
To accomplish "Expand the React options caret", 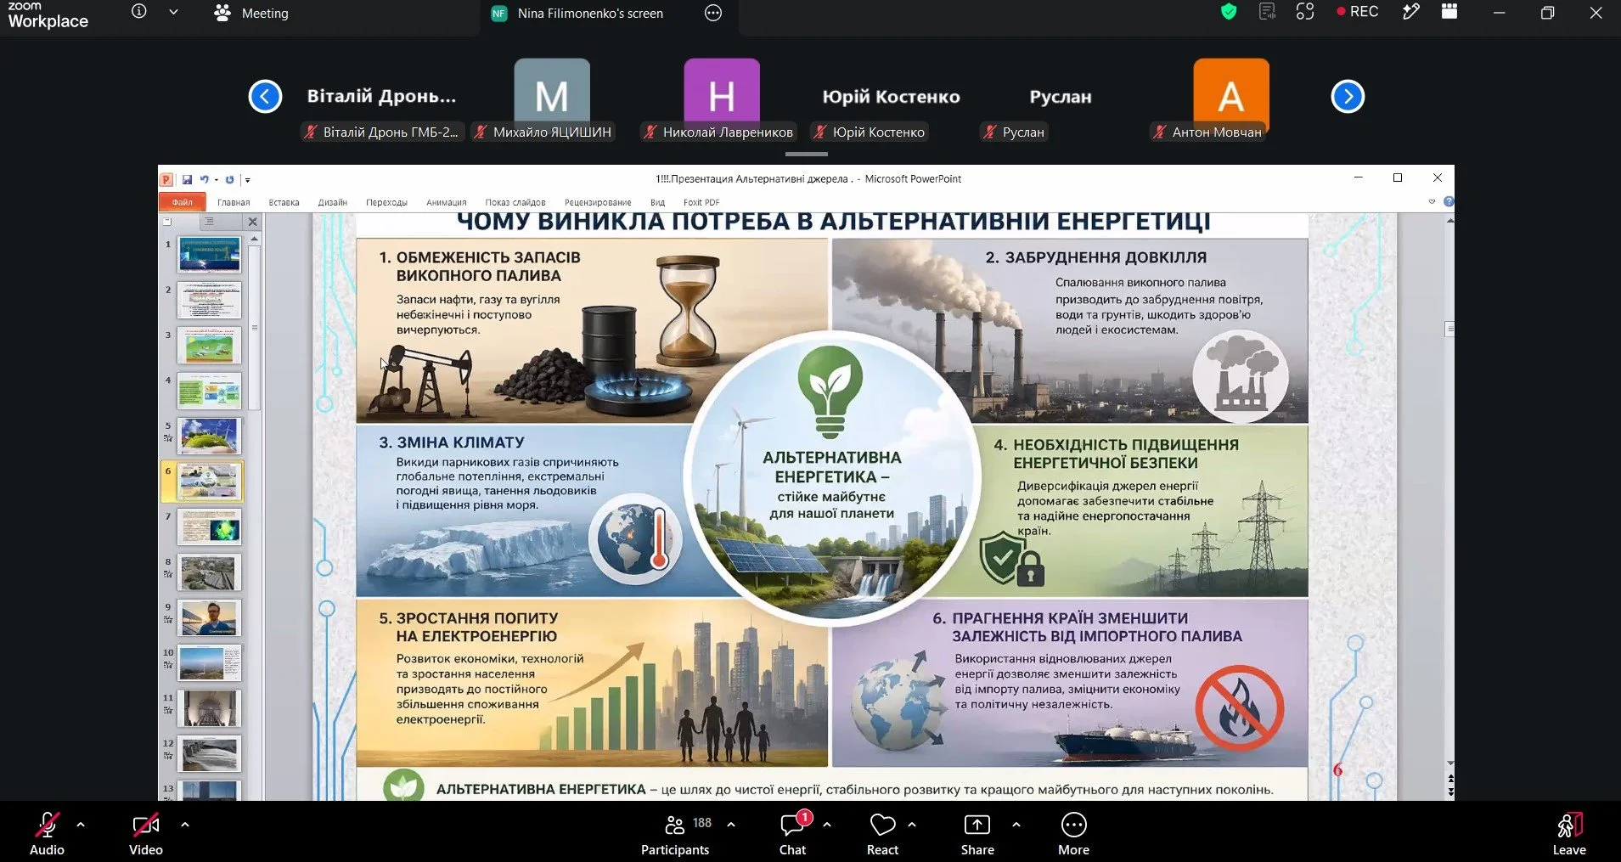I will pos(912,824).
